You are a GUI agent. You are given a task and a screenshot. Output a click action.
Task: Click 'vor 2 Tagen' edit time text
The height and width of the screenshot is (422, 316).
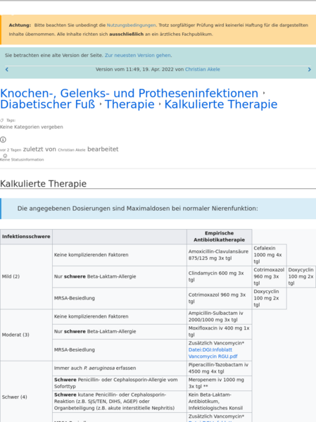11,150
